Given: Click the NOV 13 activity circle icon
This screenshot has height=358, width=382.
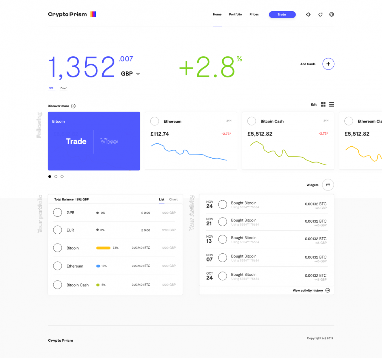Looking at the screenshot, I should (223, 239).
